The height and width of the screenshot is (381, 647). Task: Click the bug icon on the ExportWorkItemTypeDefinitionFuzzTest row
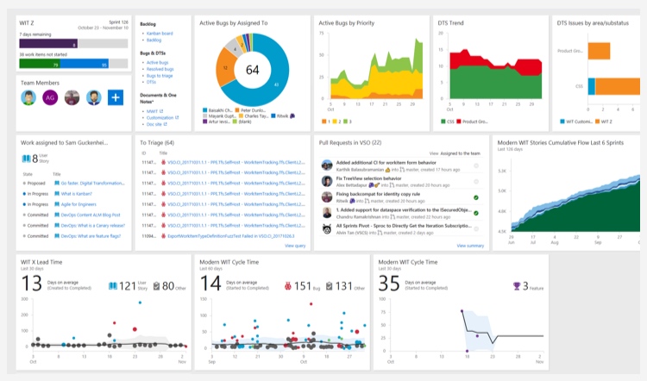[163, 236]
